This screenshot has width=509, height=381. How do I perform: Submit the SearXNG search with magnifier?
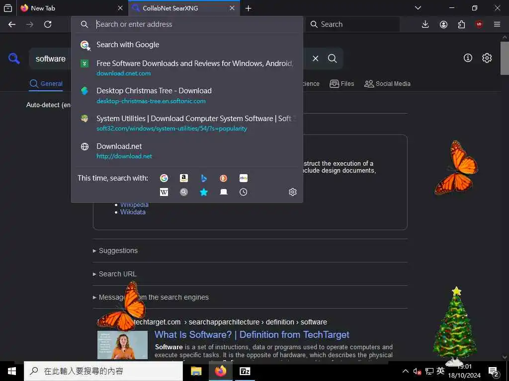(x=332, y=59)
